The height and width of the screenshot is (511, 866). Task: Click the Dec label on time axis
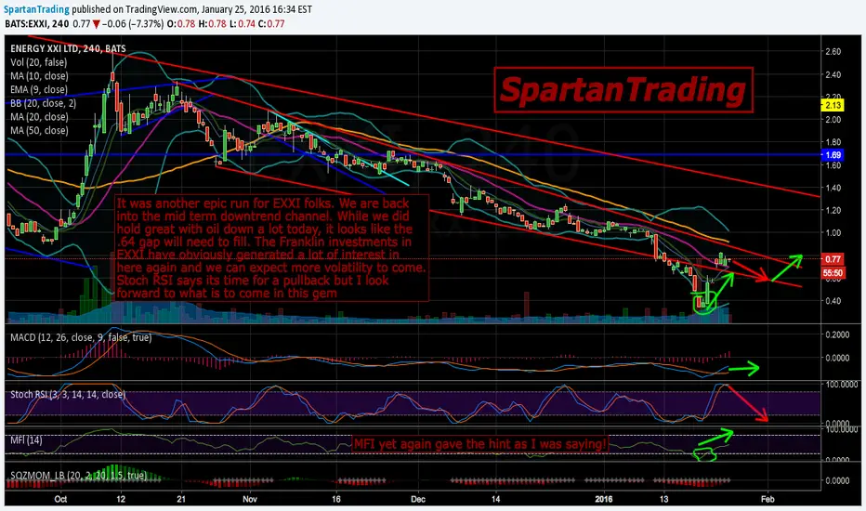point(418,499)
